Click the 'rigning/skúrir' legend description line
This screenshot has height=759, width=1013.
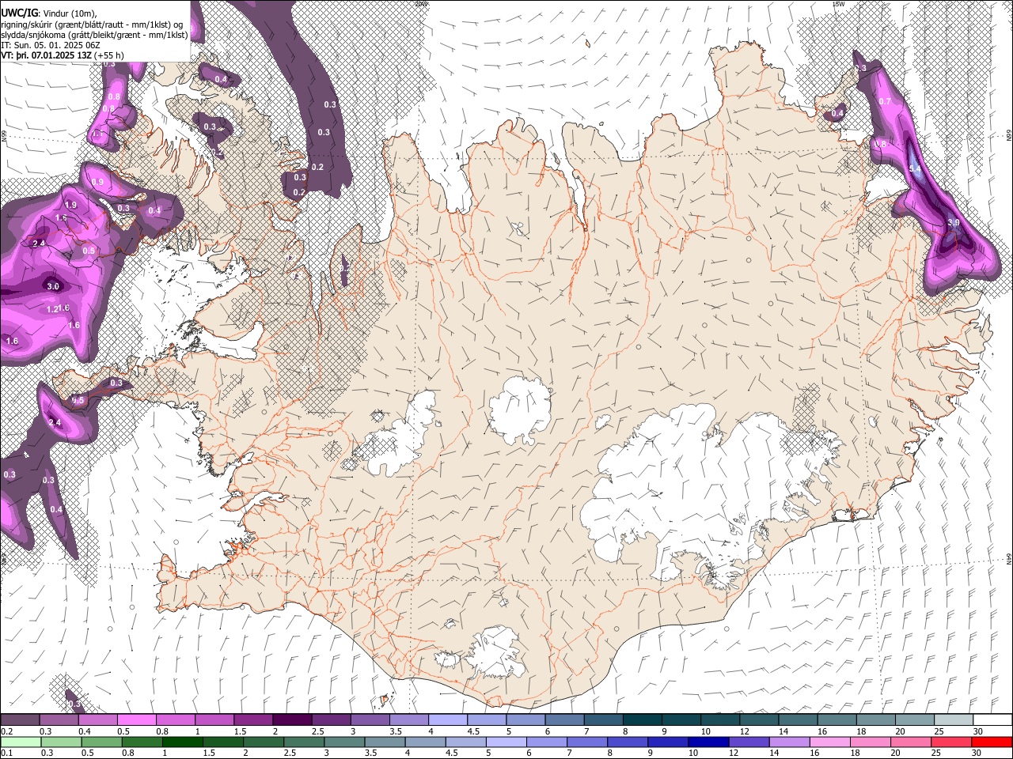92,25
